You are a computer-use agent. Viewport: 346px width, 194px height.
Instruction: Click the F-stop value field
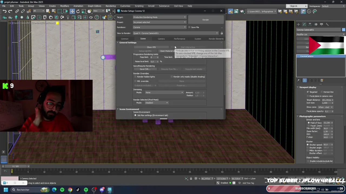[x=327, y=137]
